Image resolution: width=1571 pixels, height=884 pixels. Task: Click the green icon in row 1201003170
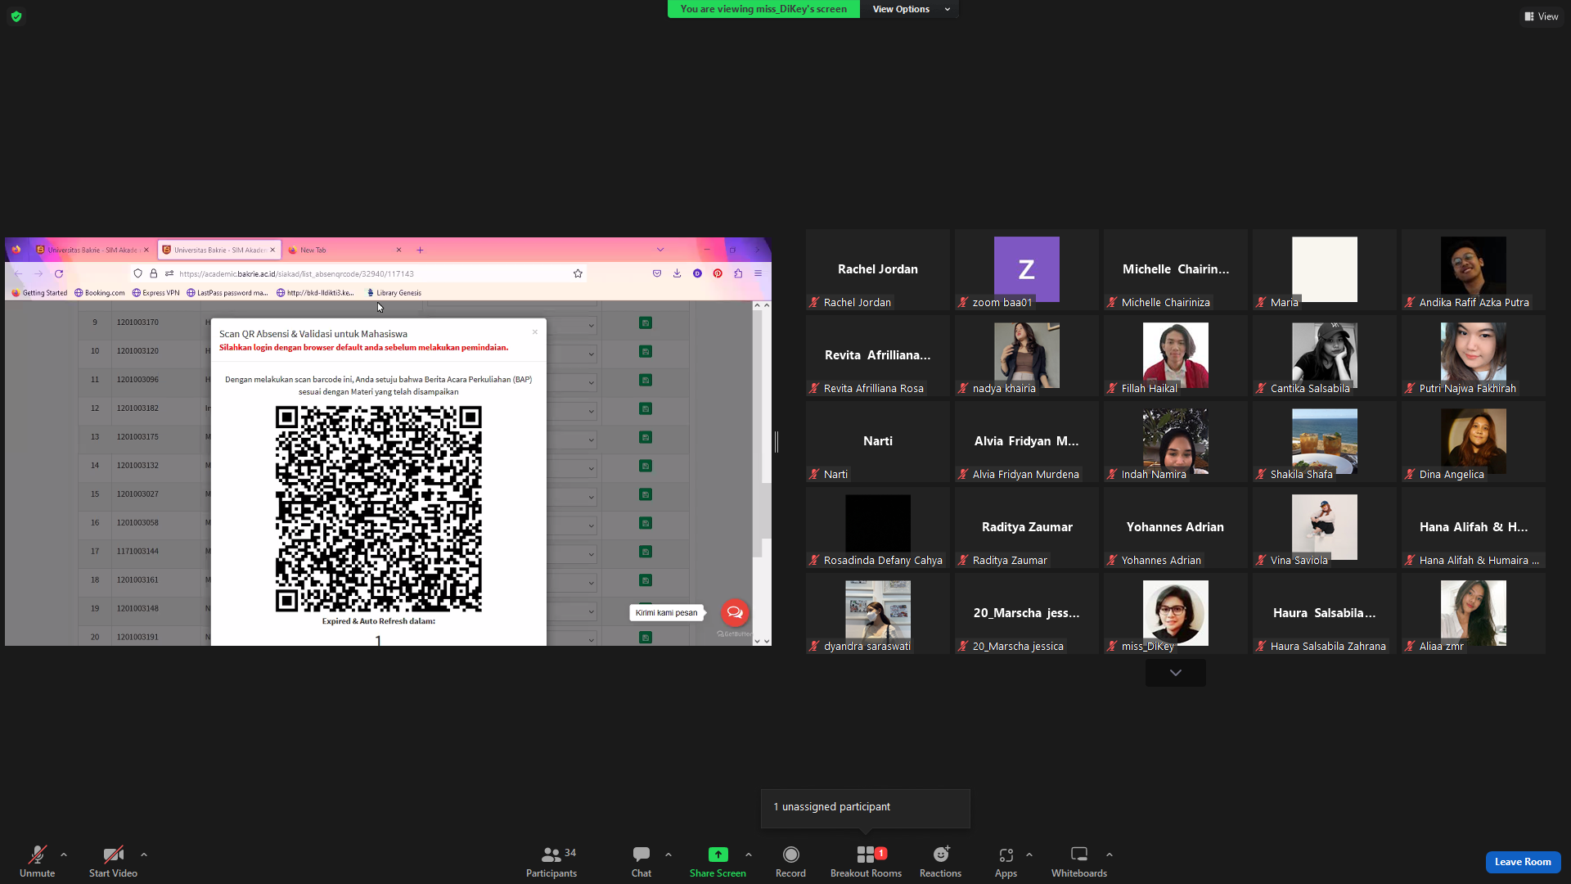pyautogui.click(x=646, y=323)
